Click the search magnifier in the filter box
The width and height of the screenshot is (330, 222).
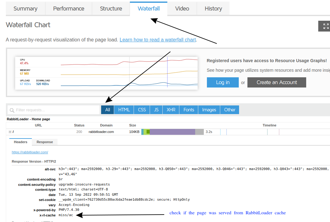(x=12, y=110)
